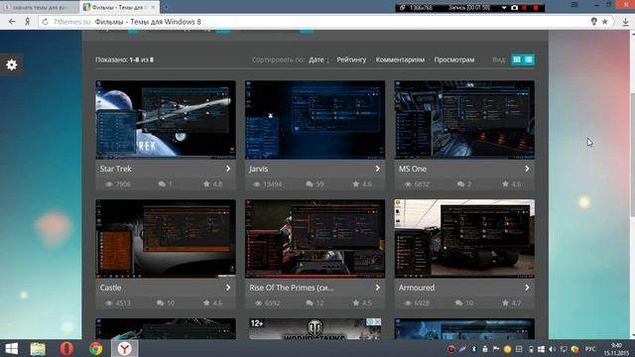This screenshot has width=635, height=357.
Task: Click the Star Trek title link
Action: coord(115,169)
